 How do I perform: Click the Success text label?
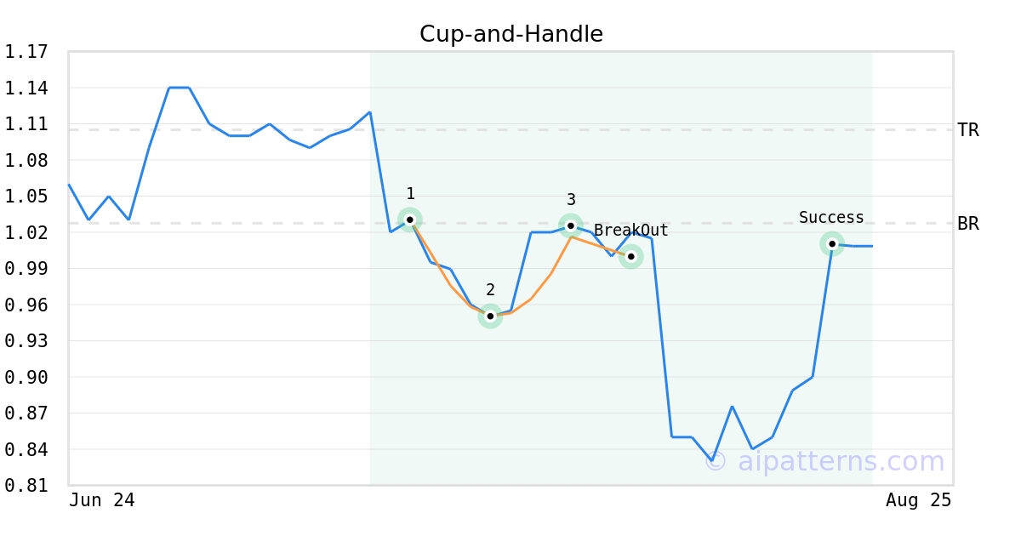point(831,218)
